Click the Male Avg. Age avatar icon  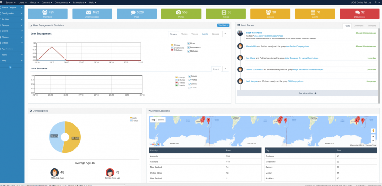tap(54, 173)
